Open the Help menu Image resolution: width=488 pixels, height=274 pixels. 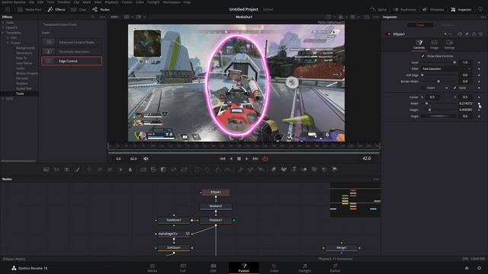(187, 2)
